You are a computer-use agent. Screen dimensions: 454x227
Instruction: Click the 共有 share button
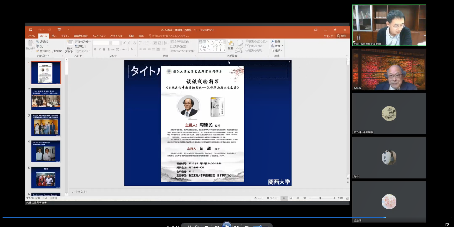point(341,36)
